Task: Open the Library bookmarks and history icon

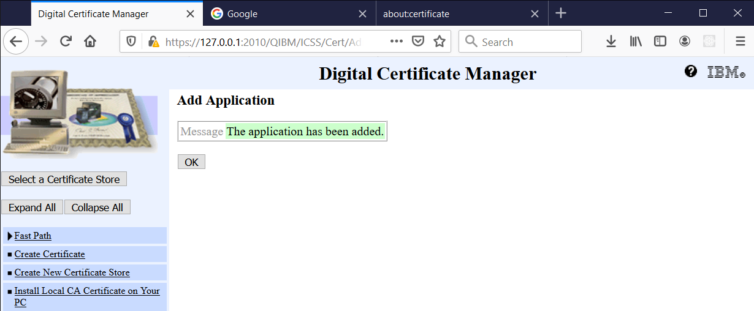Action: [x=636, y=42]
